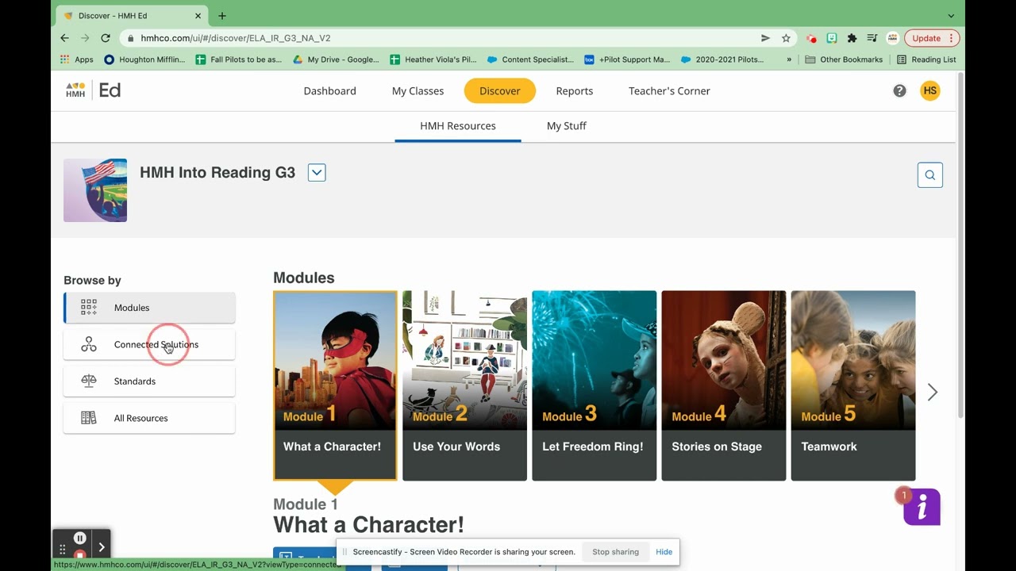The height and width of the screenshot is (571, 1016).
Task: Open the Houghton Mifflin bookmark
Action: (x=144, y=59)
